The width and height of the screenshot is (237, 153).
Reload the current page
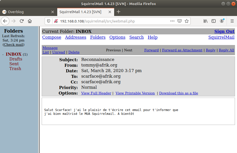[22, 21]
